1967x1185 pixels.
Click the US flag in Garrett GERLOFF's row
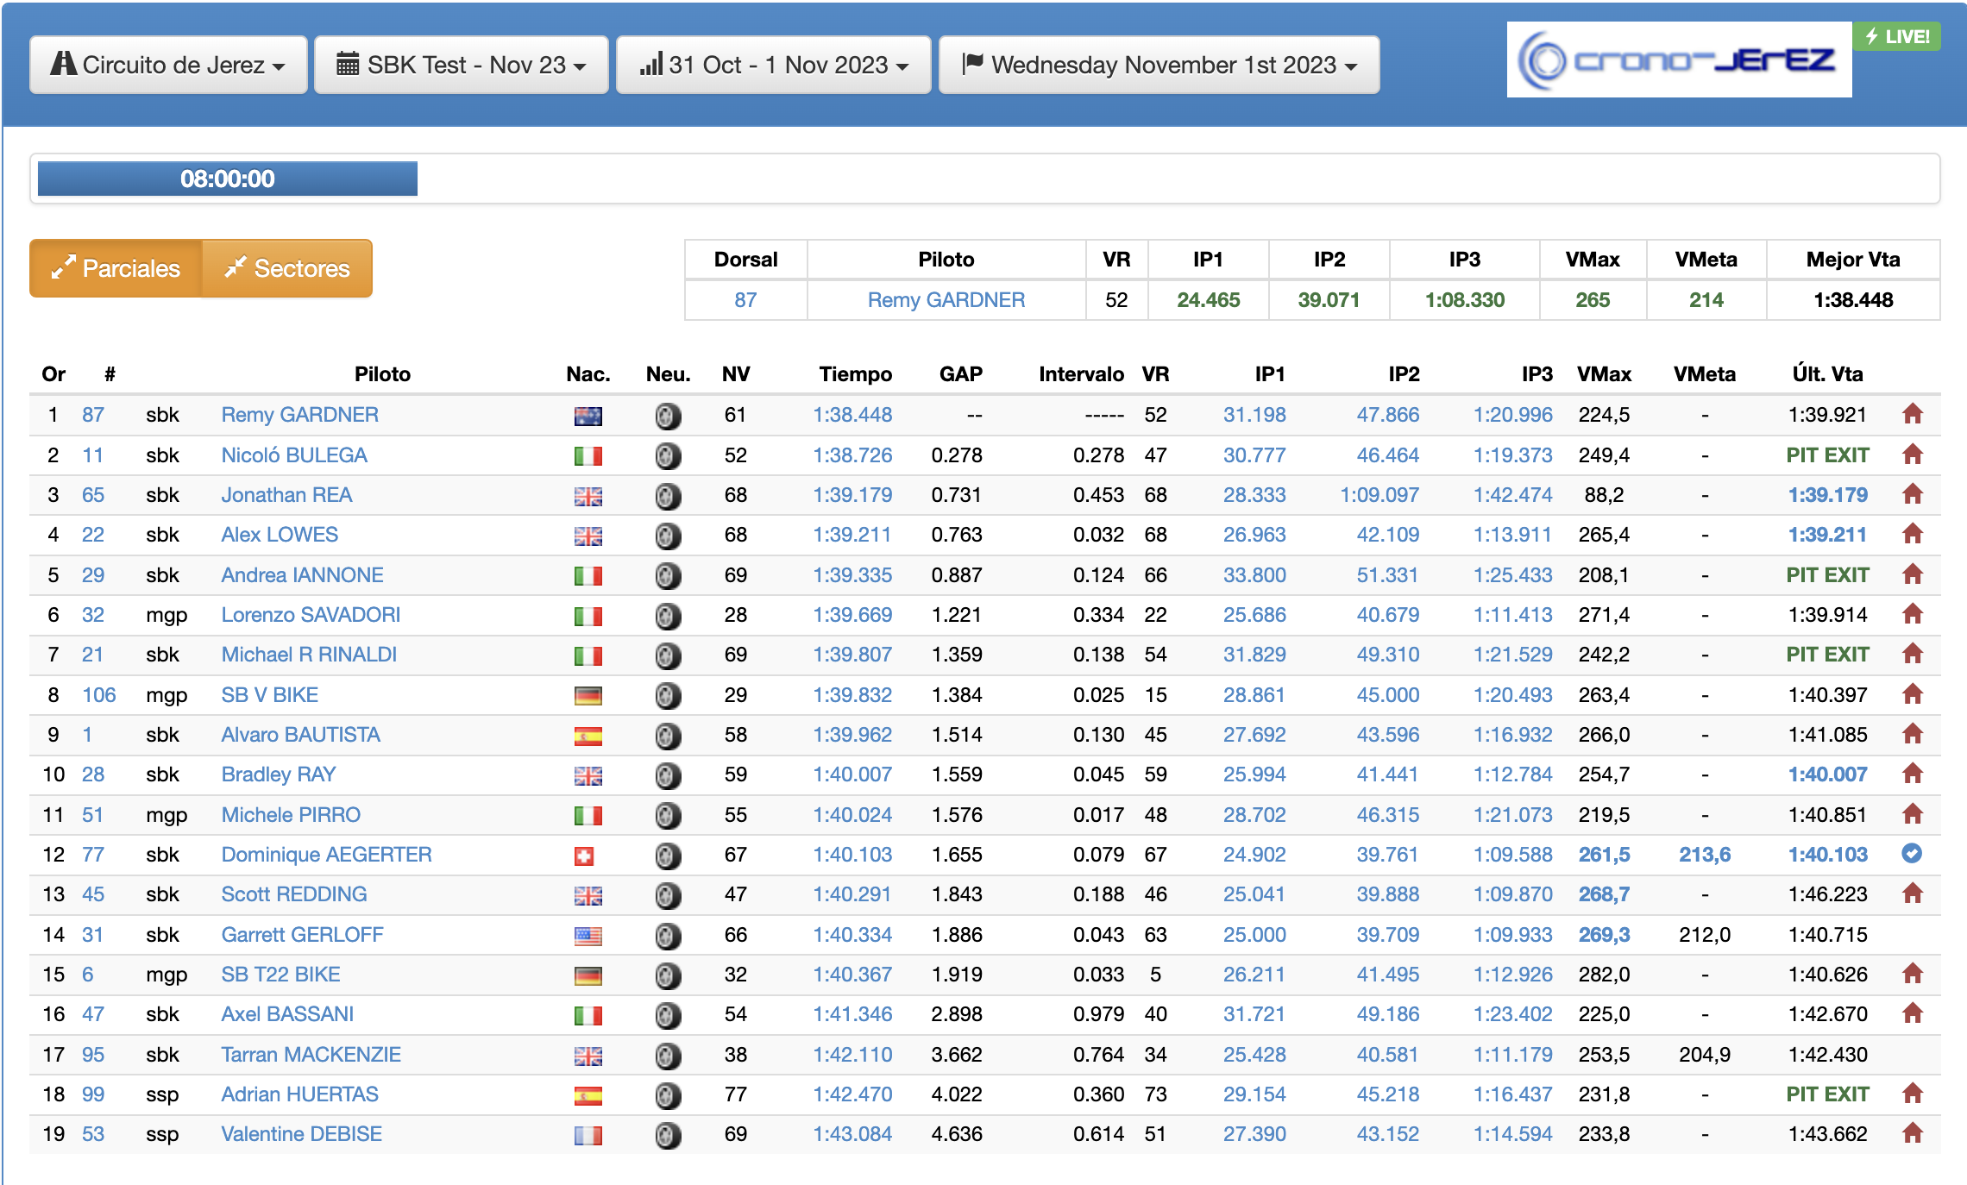(588, 937)
